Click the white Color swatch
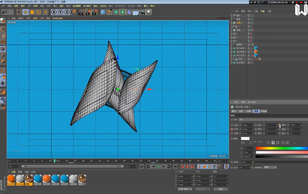308x194 pixels. pos(245,139)
